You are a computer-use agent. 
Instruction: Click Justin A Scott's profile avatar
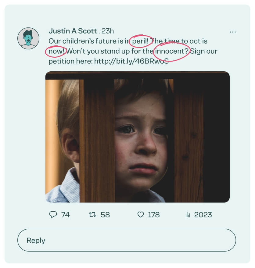(28, 38)
